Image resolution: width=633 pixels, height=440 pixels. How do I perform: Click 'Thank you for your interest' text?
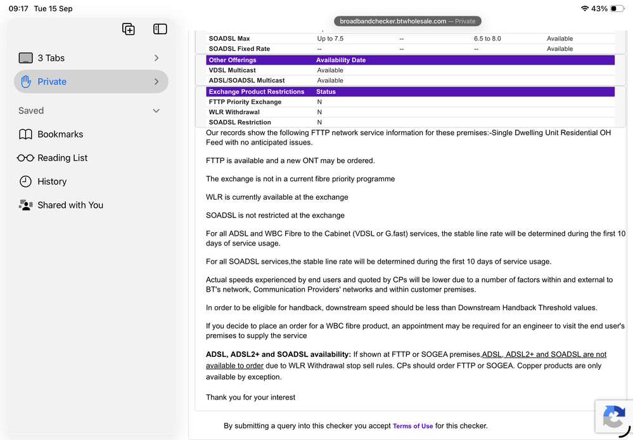click(250, 397)
